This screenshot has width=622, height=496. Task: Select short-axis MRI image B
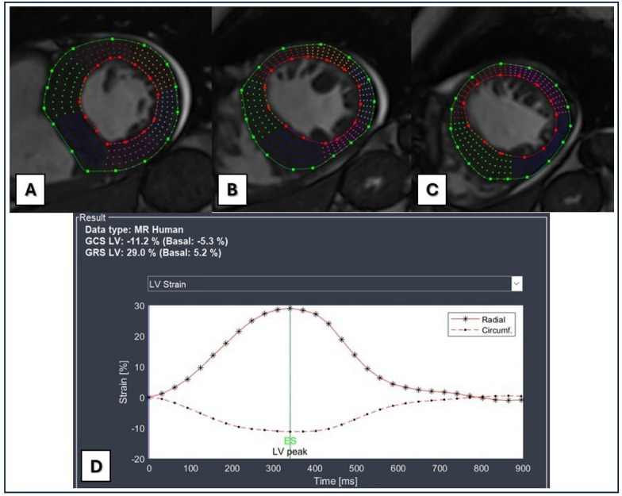tap(312, 110)
